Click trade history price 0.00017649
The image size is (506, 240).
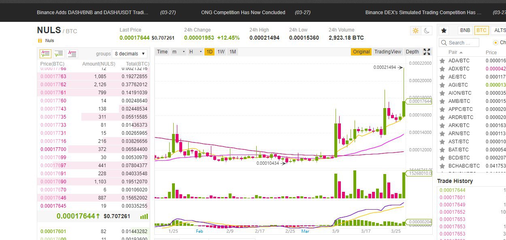click(452, 205)
